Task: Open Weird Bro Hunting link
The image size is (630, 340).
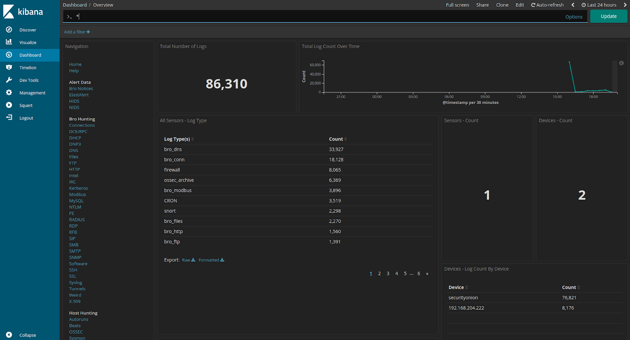Action: [75, 295]
